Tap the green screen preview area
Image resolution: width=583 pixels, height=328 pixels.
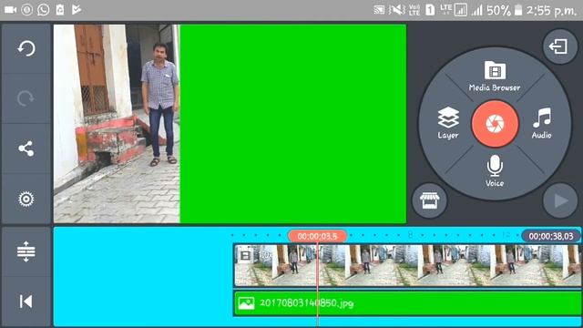coord(293,124)
